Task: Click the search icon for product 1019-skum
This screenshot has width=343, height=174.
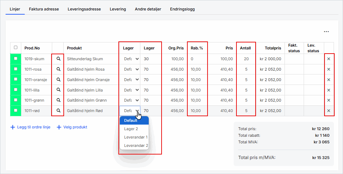Action: (59, 59)
